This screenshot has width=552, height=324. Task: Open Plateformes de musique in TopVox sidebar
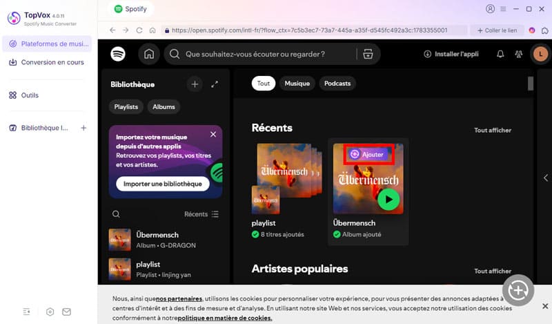(x=47, y=44)
